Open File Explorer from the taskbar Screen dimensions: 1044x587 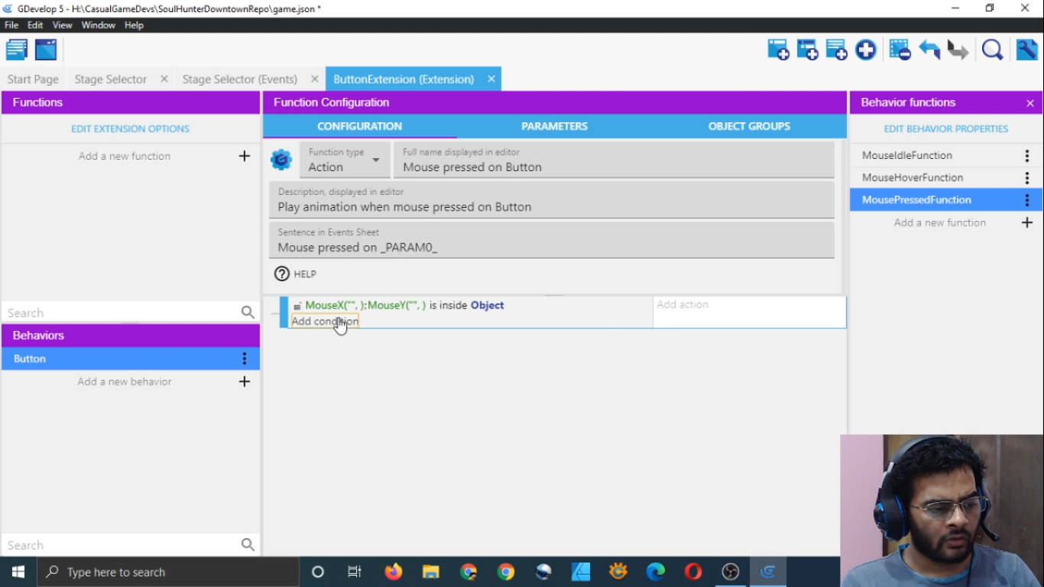click(x=431, y=572)
